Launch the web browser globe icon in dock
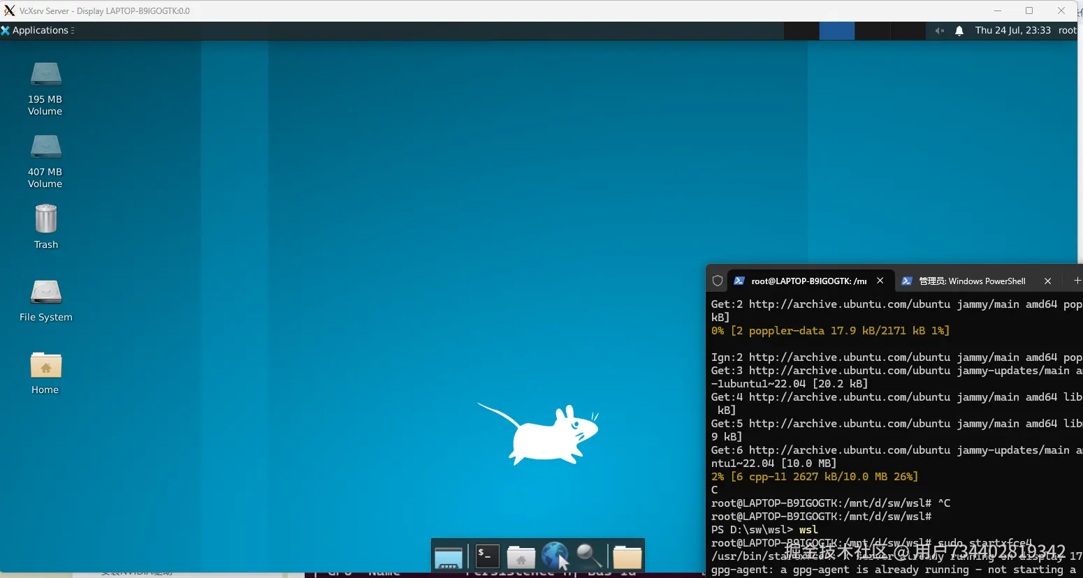 (555, 556)
